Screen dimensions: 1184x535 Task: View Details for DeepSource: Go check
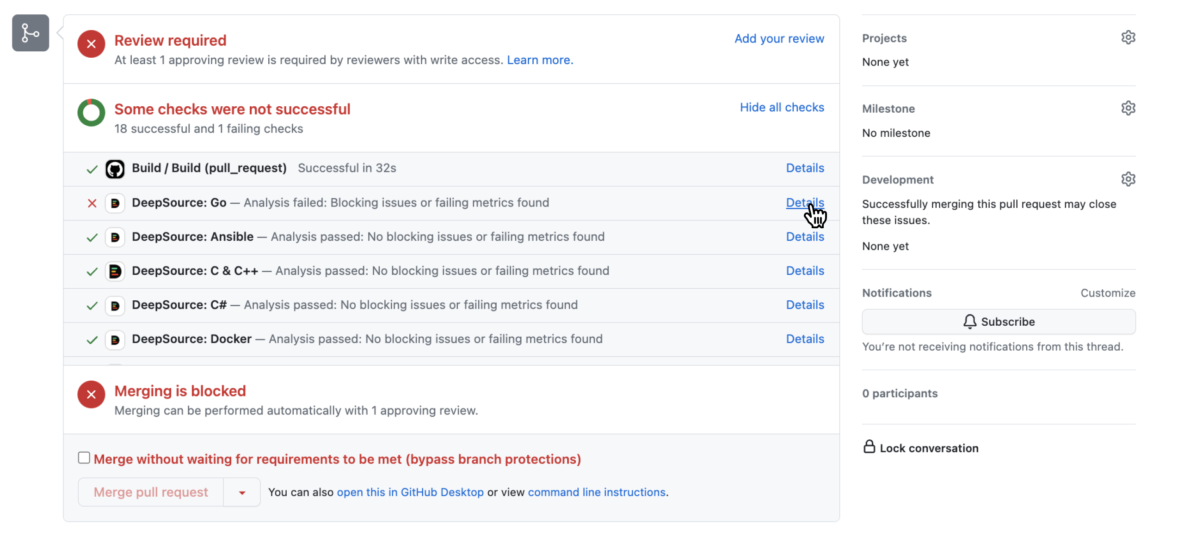(805, 202)
